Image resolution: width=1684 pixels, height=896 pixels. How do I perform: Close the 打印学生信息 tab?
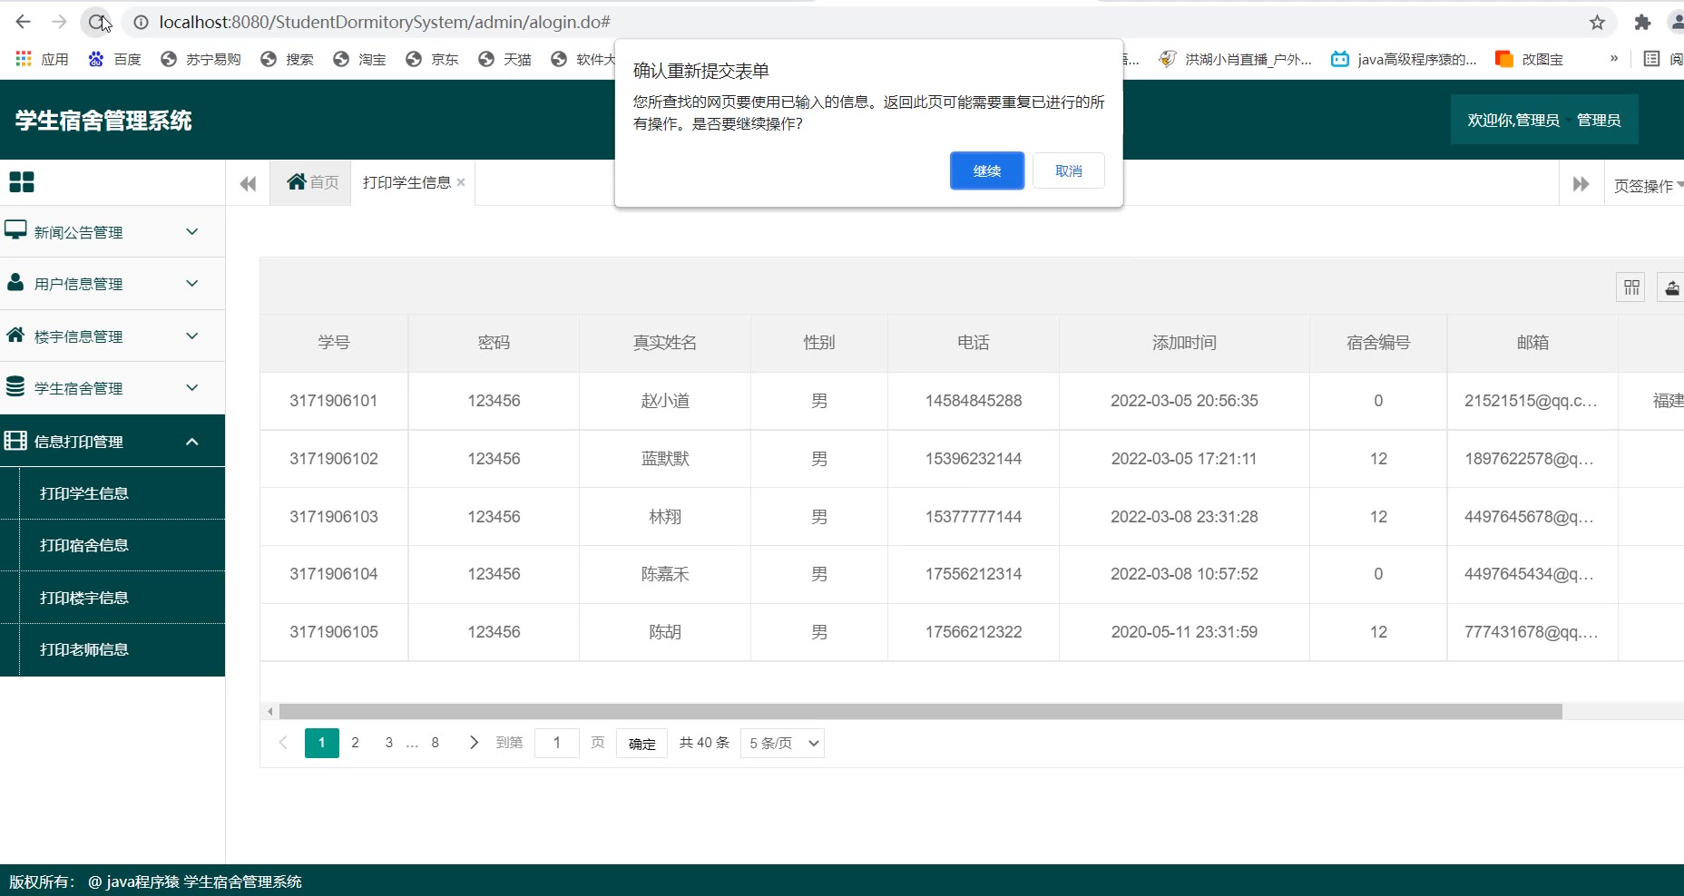coord(461,182)
